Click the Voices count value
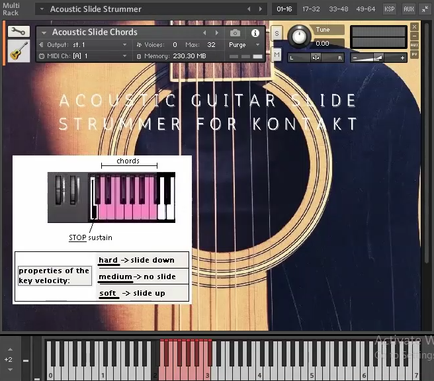434x381 pixels. (175, 44)
